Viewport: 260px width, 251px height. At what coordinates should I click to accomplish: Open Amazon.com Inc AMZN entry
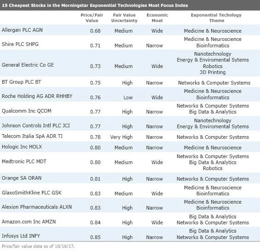click(29, 222)
